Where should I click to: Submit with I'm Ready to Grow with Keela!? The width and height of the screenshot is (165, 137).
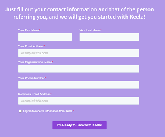tap(79, 125)
